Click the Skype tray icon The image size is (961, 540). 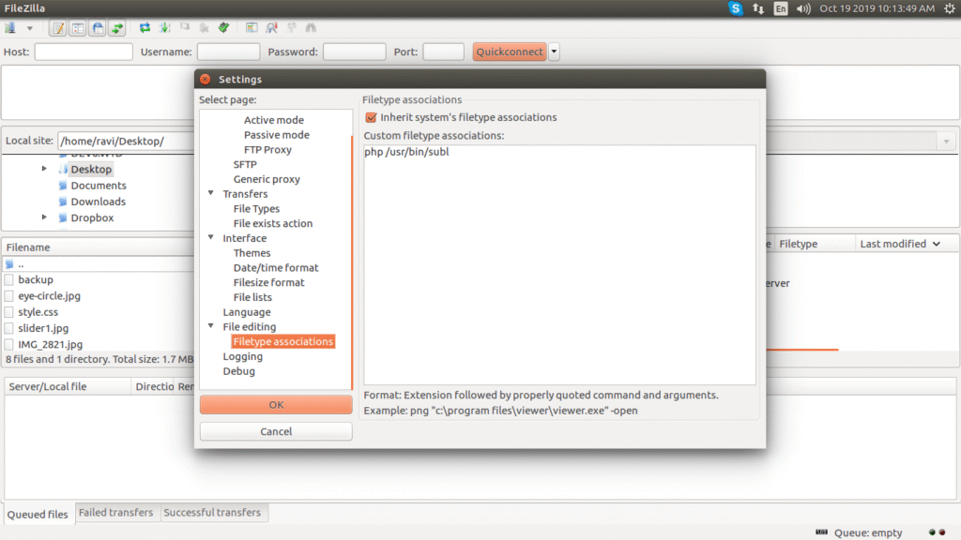[737, 8]
